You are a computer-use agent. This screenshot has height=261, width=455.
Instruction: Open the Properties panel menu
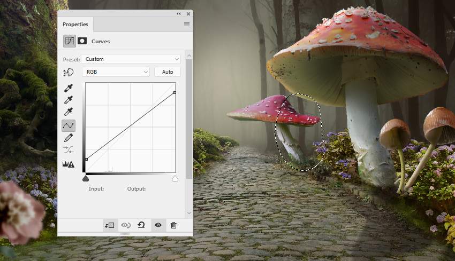point(187,25)
